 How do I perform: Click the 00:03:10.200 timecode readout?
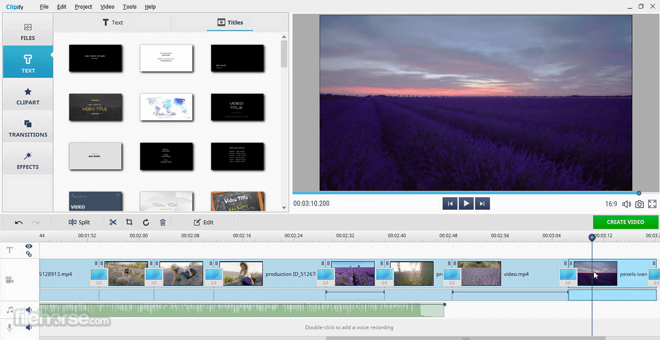click(x=312, y=204)
